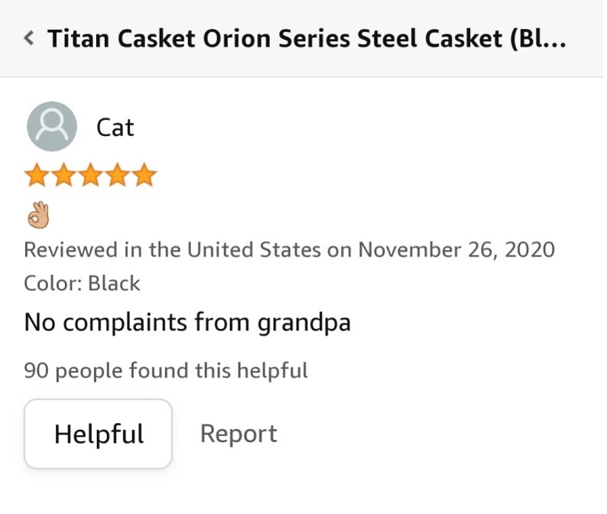The image size is (607, 514).
Task: Report this review
Action: click(x=238, y=434)
